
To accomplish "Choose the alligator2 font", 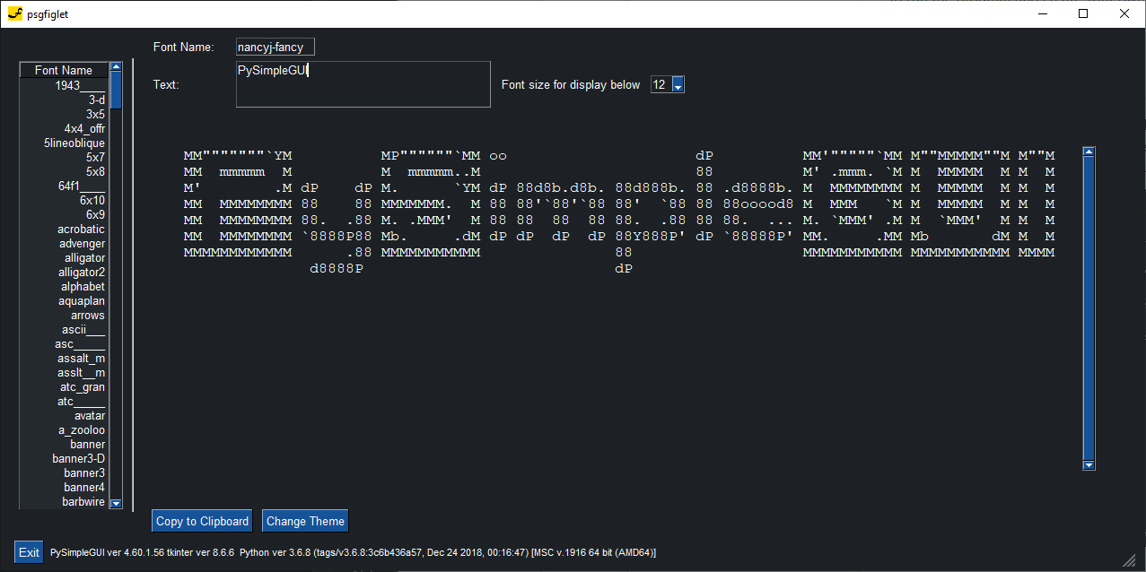I will coord(82,273).
